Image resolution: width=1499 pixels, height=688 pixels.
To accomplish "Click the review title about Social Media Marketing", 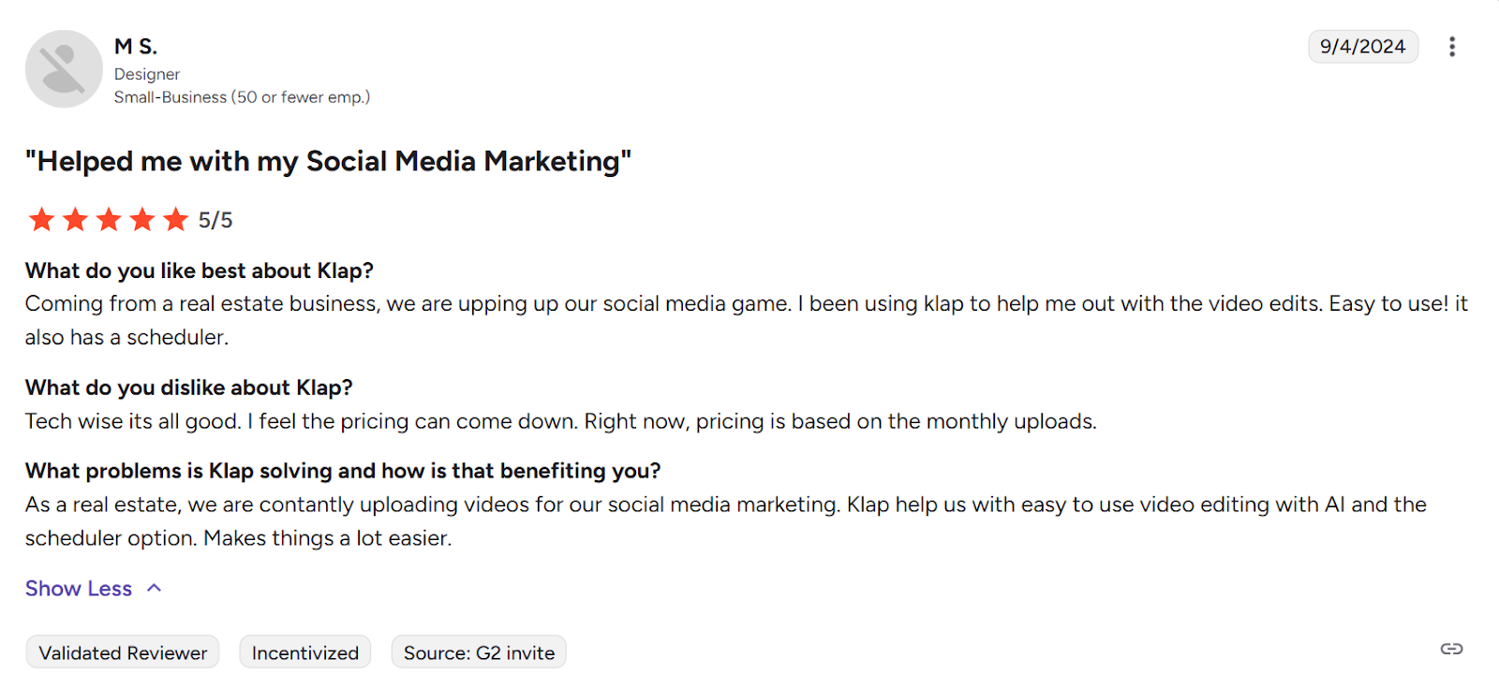I will [328, 162].
